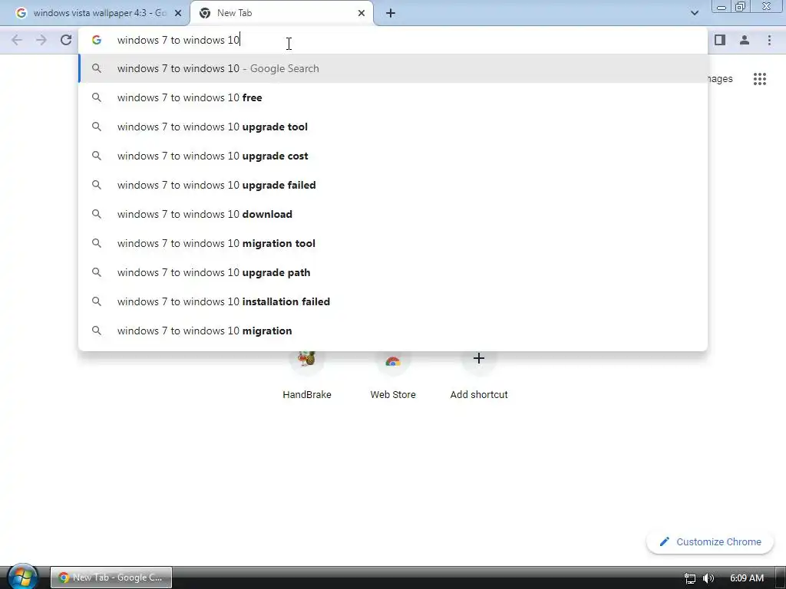Click magnifier icon beside 'upgrade tool' suggestion
The width and height of the screenshot is (786, 589).
click(97, 127)
